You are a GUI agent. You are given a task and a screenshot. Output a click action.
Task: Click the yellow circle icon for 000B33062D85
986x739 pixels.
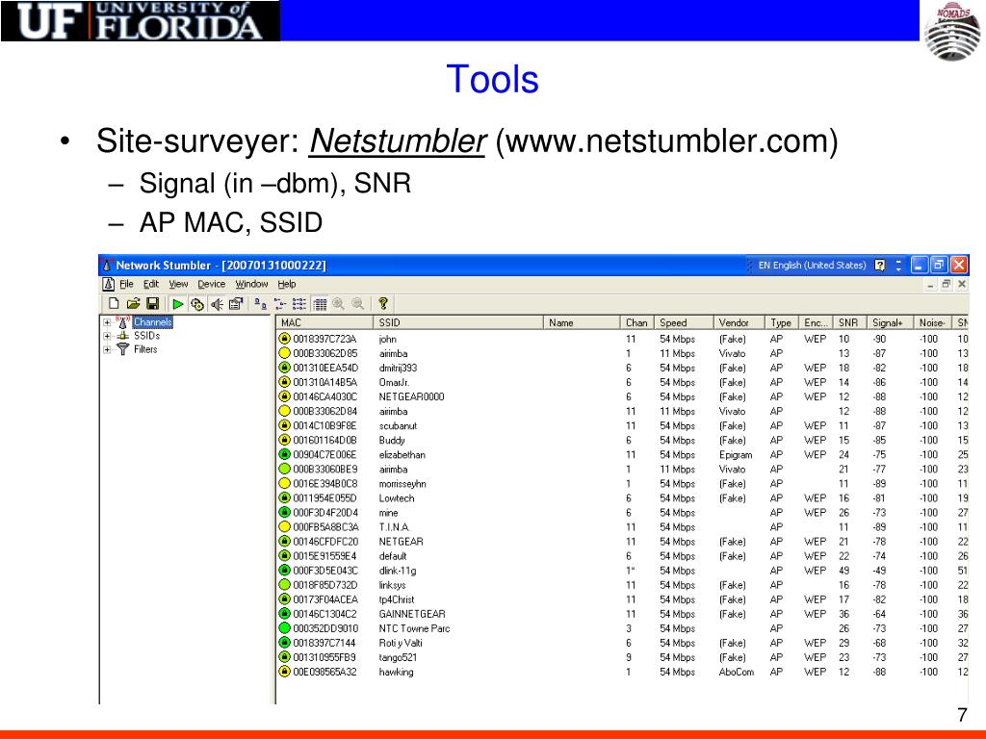(x=284, y=353)
